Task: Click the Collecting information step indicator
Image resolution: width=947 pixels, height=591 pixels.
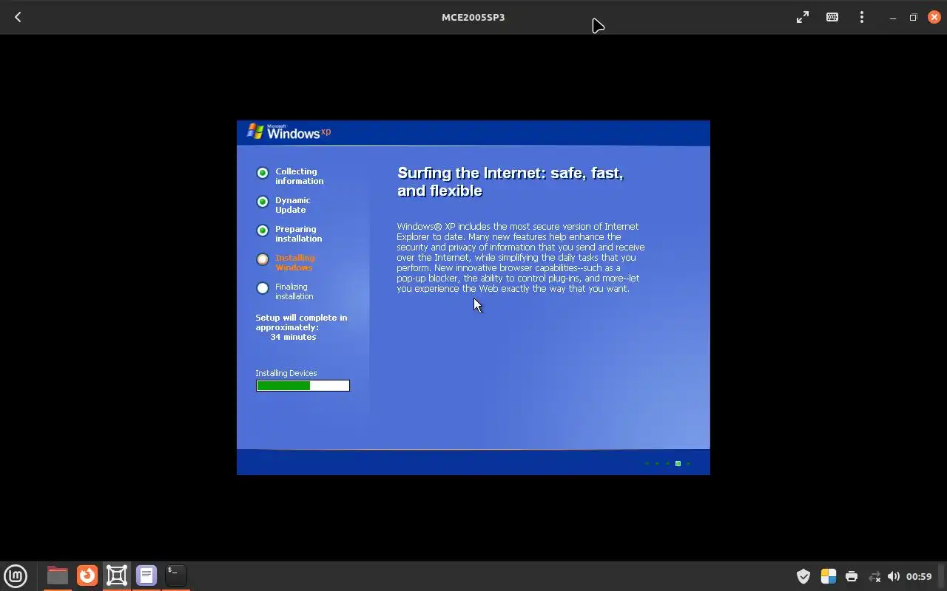Action: [x=263, y=173]
